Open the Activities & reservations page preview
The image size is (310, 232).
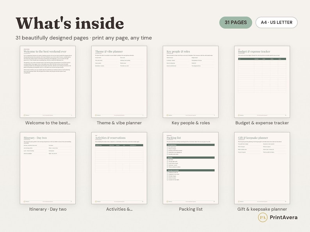[x=119, y=168]
